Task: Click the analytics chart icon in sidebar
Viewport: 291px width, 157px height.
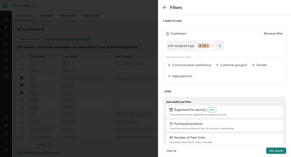Action: click(6, 52)
